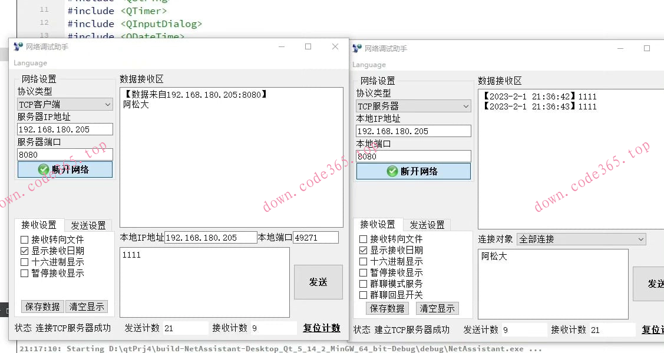This screenshot has height=353, width=664.
Task: Click the green check icon on server's 断开网络 button
Action: 392,171
